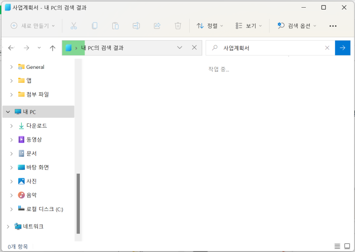Expand the 다운로드 node
Image resolution: width=355 pixels, height=252 pixels.
pos(11,126)
